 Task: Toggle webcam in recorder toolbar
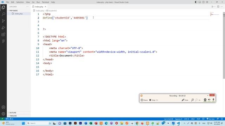pos(205,100)
